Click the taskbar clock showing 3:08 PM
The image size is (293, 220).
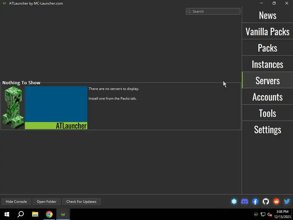click(282, 214)
